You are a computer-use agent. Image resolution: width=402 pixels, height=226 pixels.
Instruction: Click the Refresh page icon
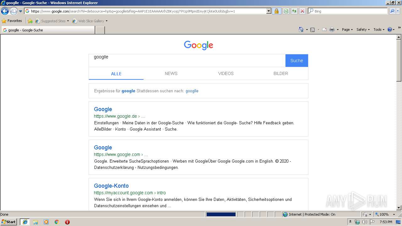[294, 11]
